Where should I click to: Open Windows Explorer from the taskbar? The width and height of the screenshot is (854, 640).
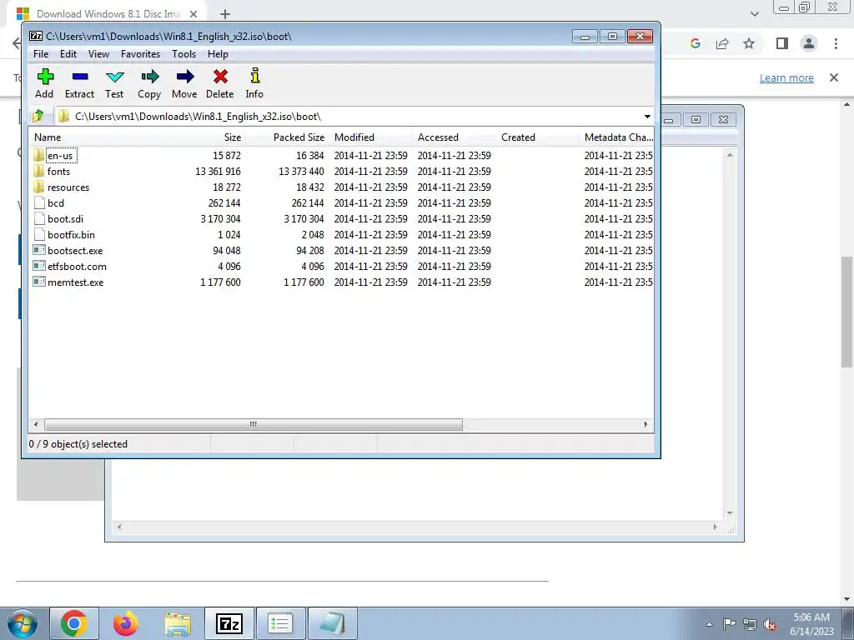(x=178, y=623)
